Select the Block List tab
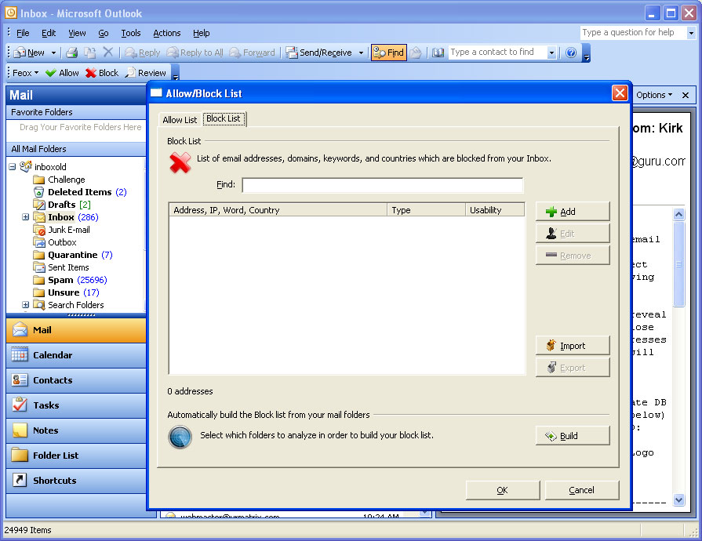Image resolution: width=702 pixels, height=541 pixels. point(224,118)
